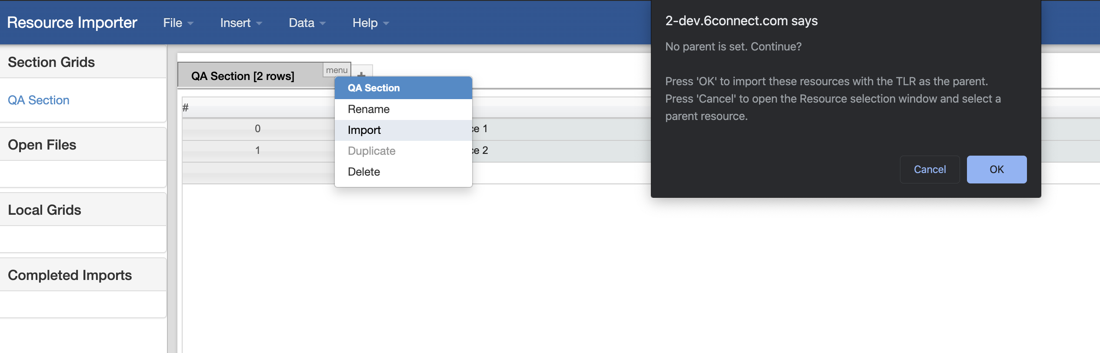Select grid row number 1

258,150
